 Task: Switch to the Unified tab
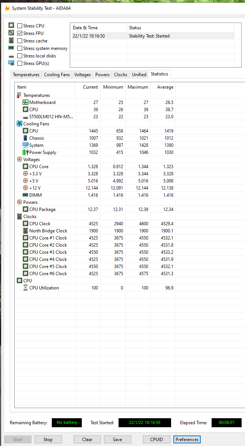[139, 75]
